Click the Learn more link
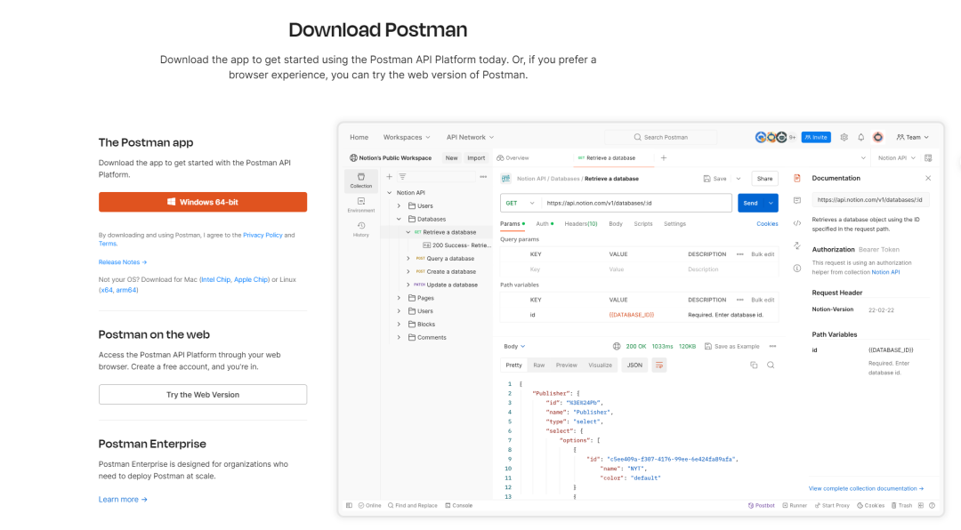This screenshot has width=961, height=530. (123, 500)
